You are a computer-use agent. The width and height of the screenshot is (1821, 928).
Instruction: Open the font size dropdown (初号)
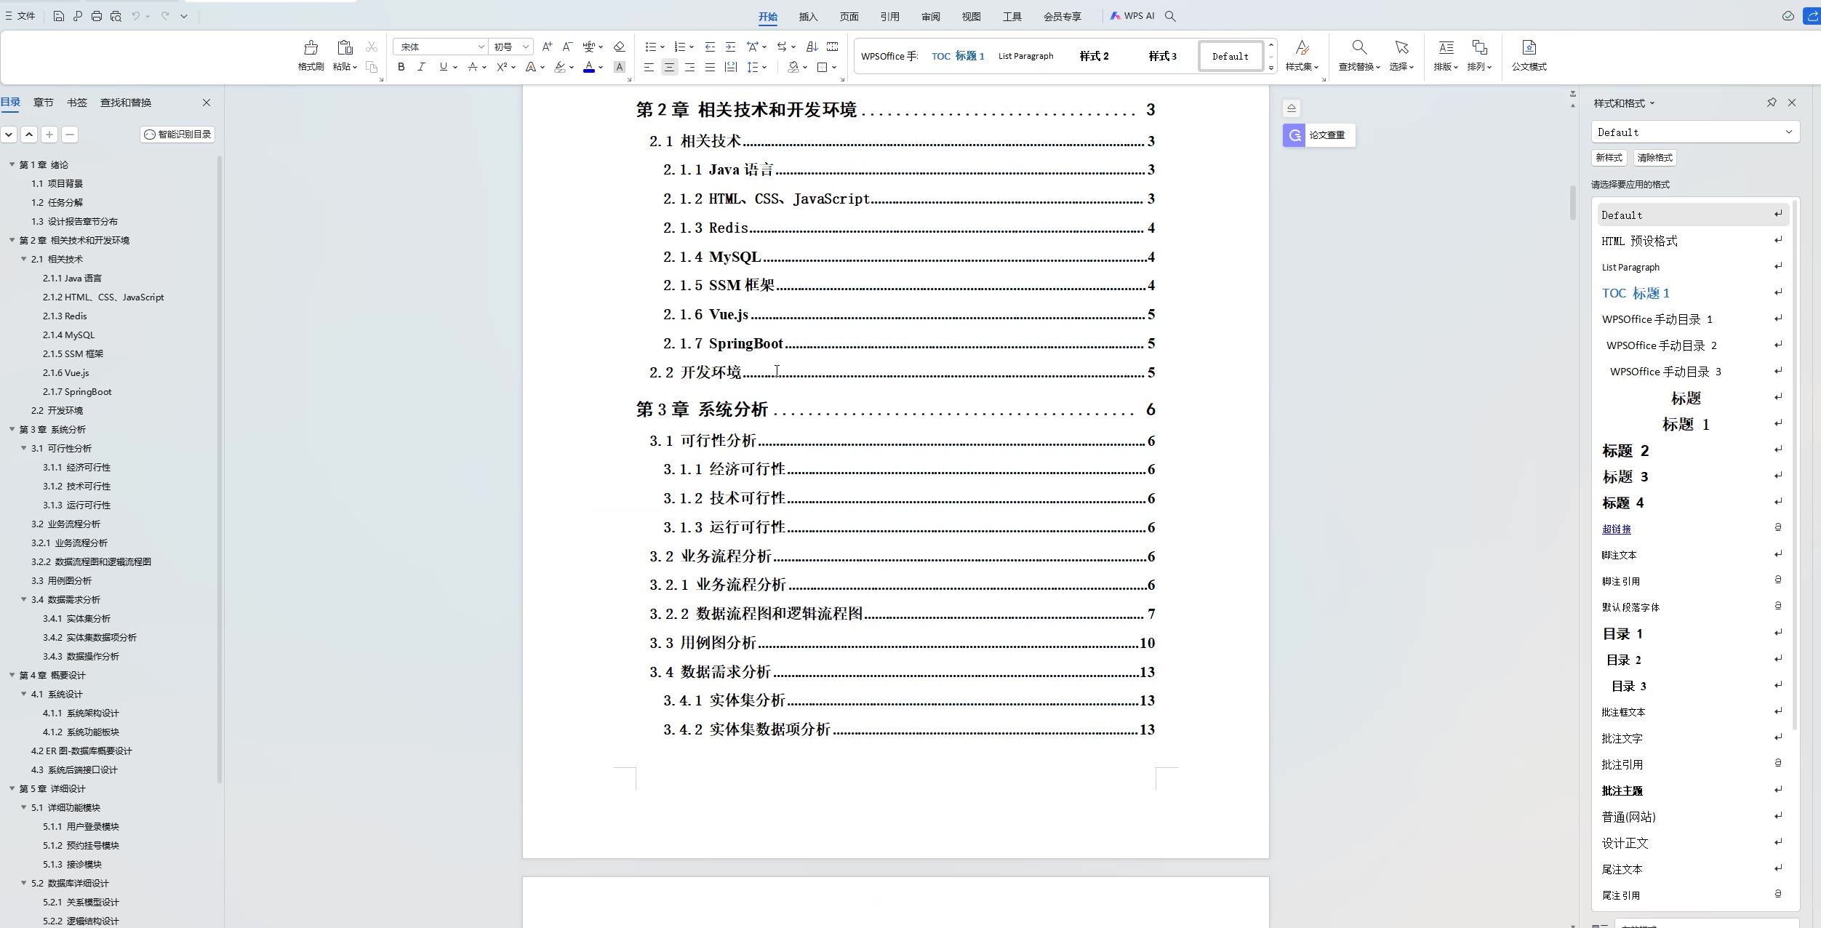coord(526,47)
